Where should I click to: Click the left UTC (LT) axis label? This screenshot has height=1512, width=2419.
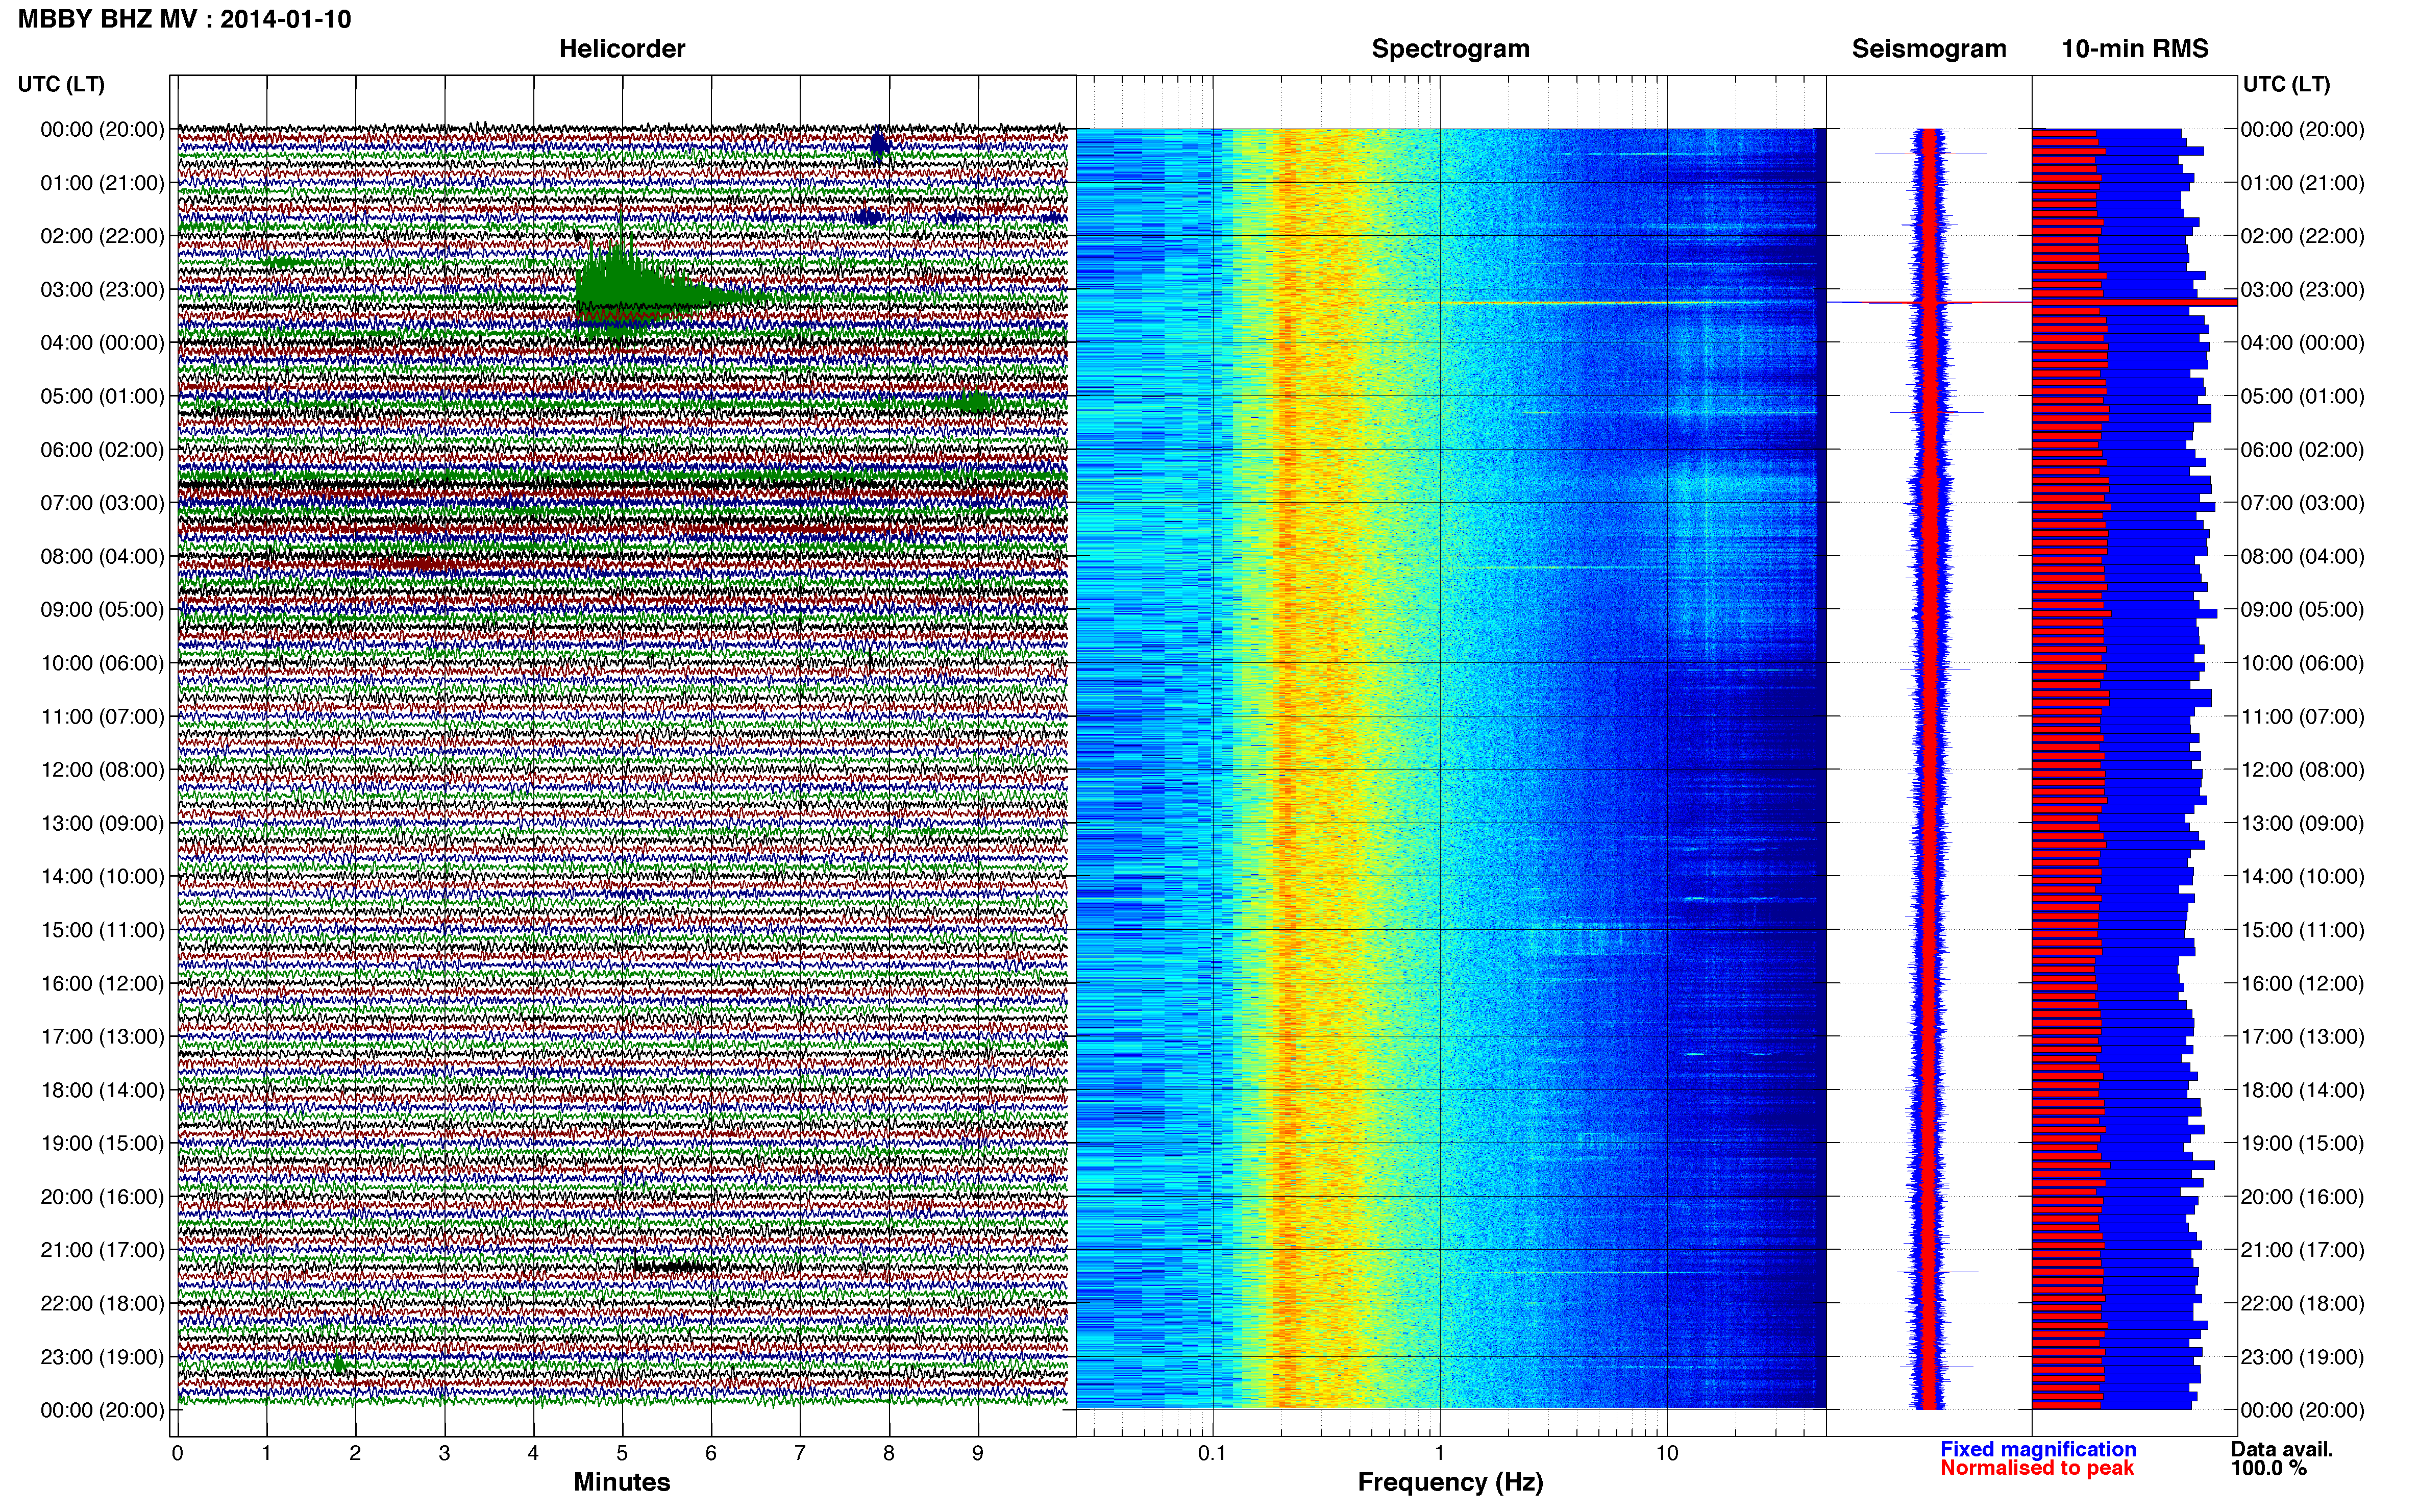61,84
